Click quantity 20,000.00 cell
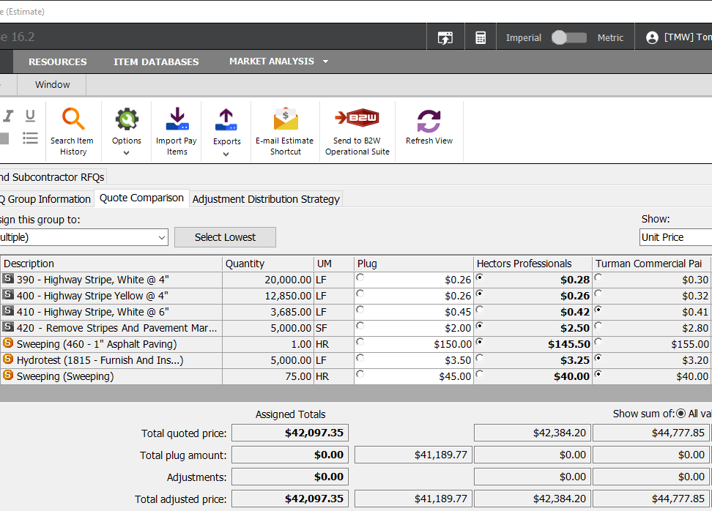 268,280
